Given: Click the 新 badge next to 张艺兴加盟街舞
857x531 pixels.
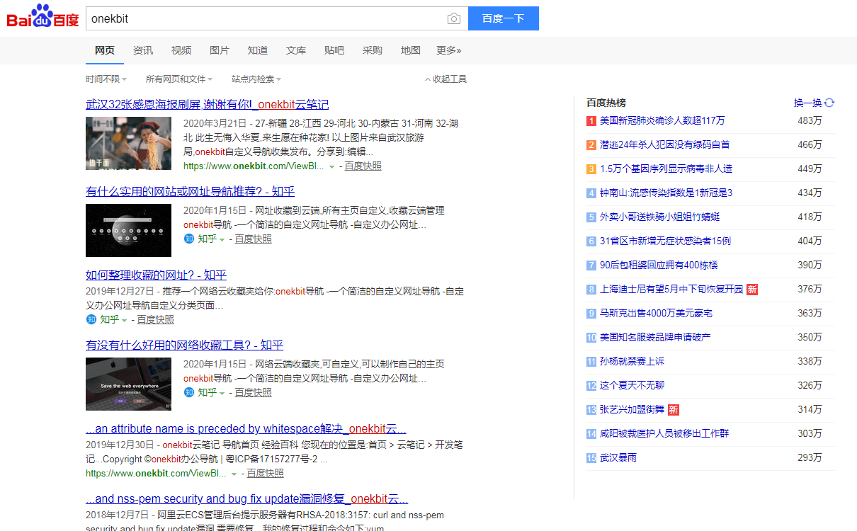Looking at the screenshot, I should coord(672,410).
